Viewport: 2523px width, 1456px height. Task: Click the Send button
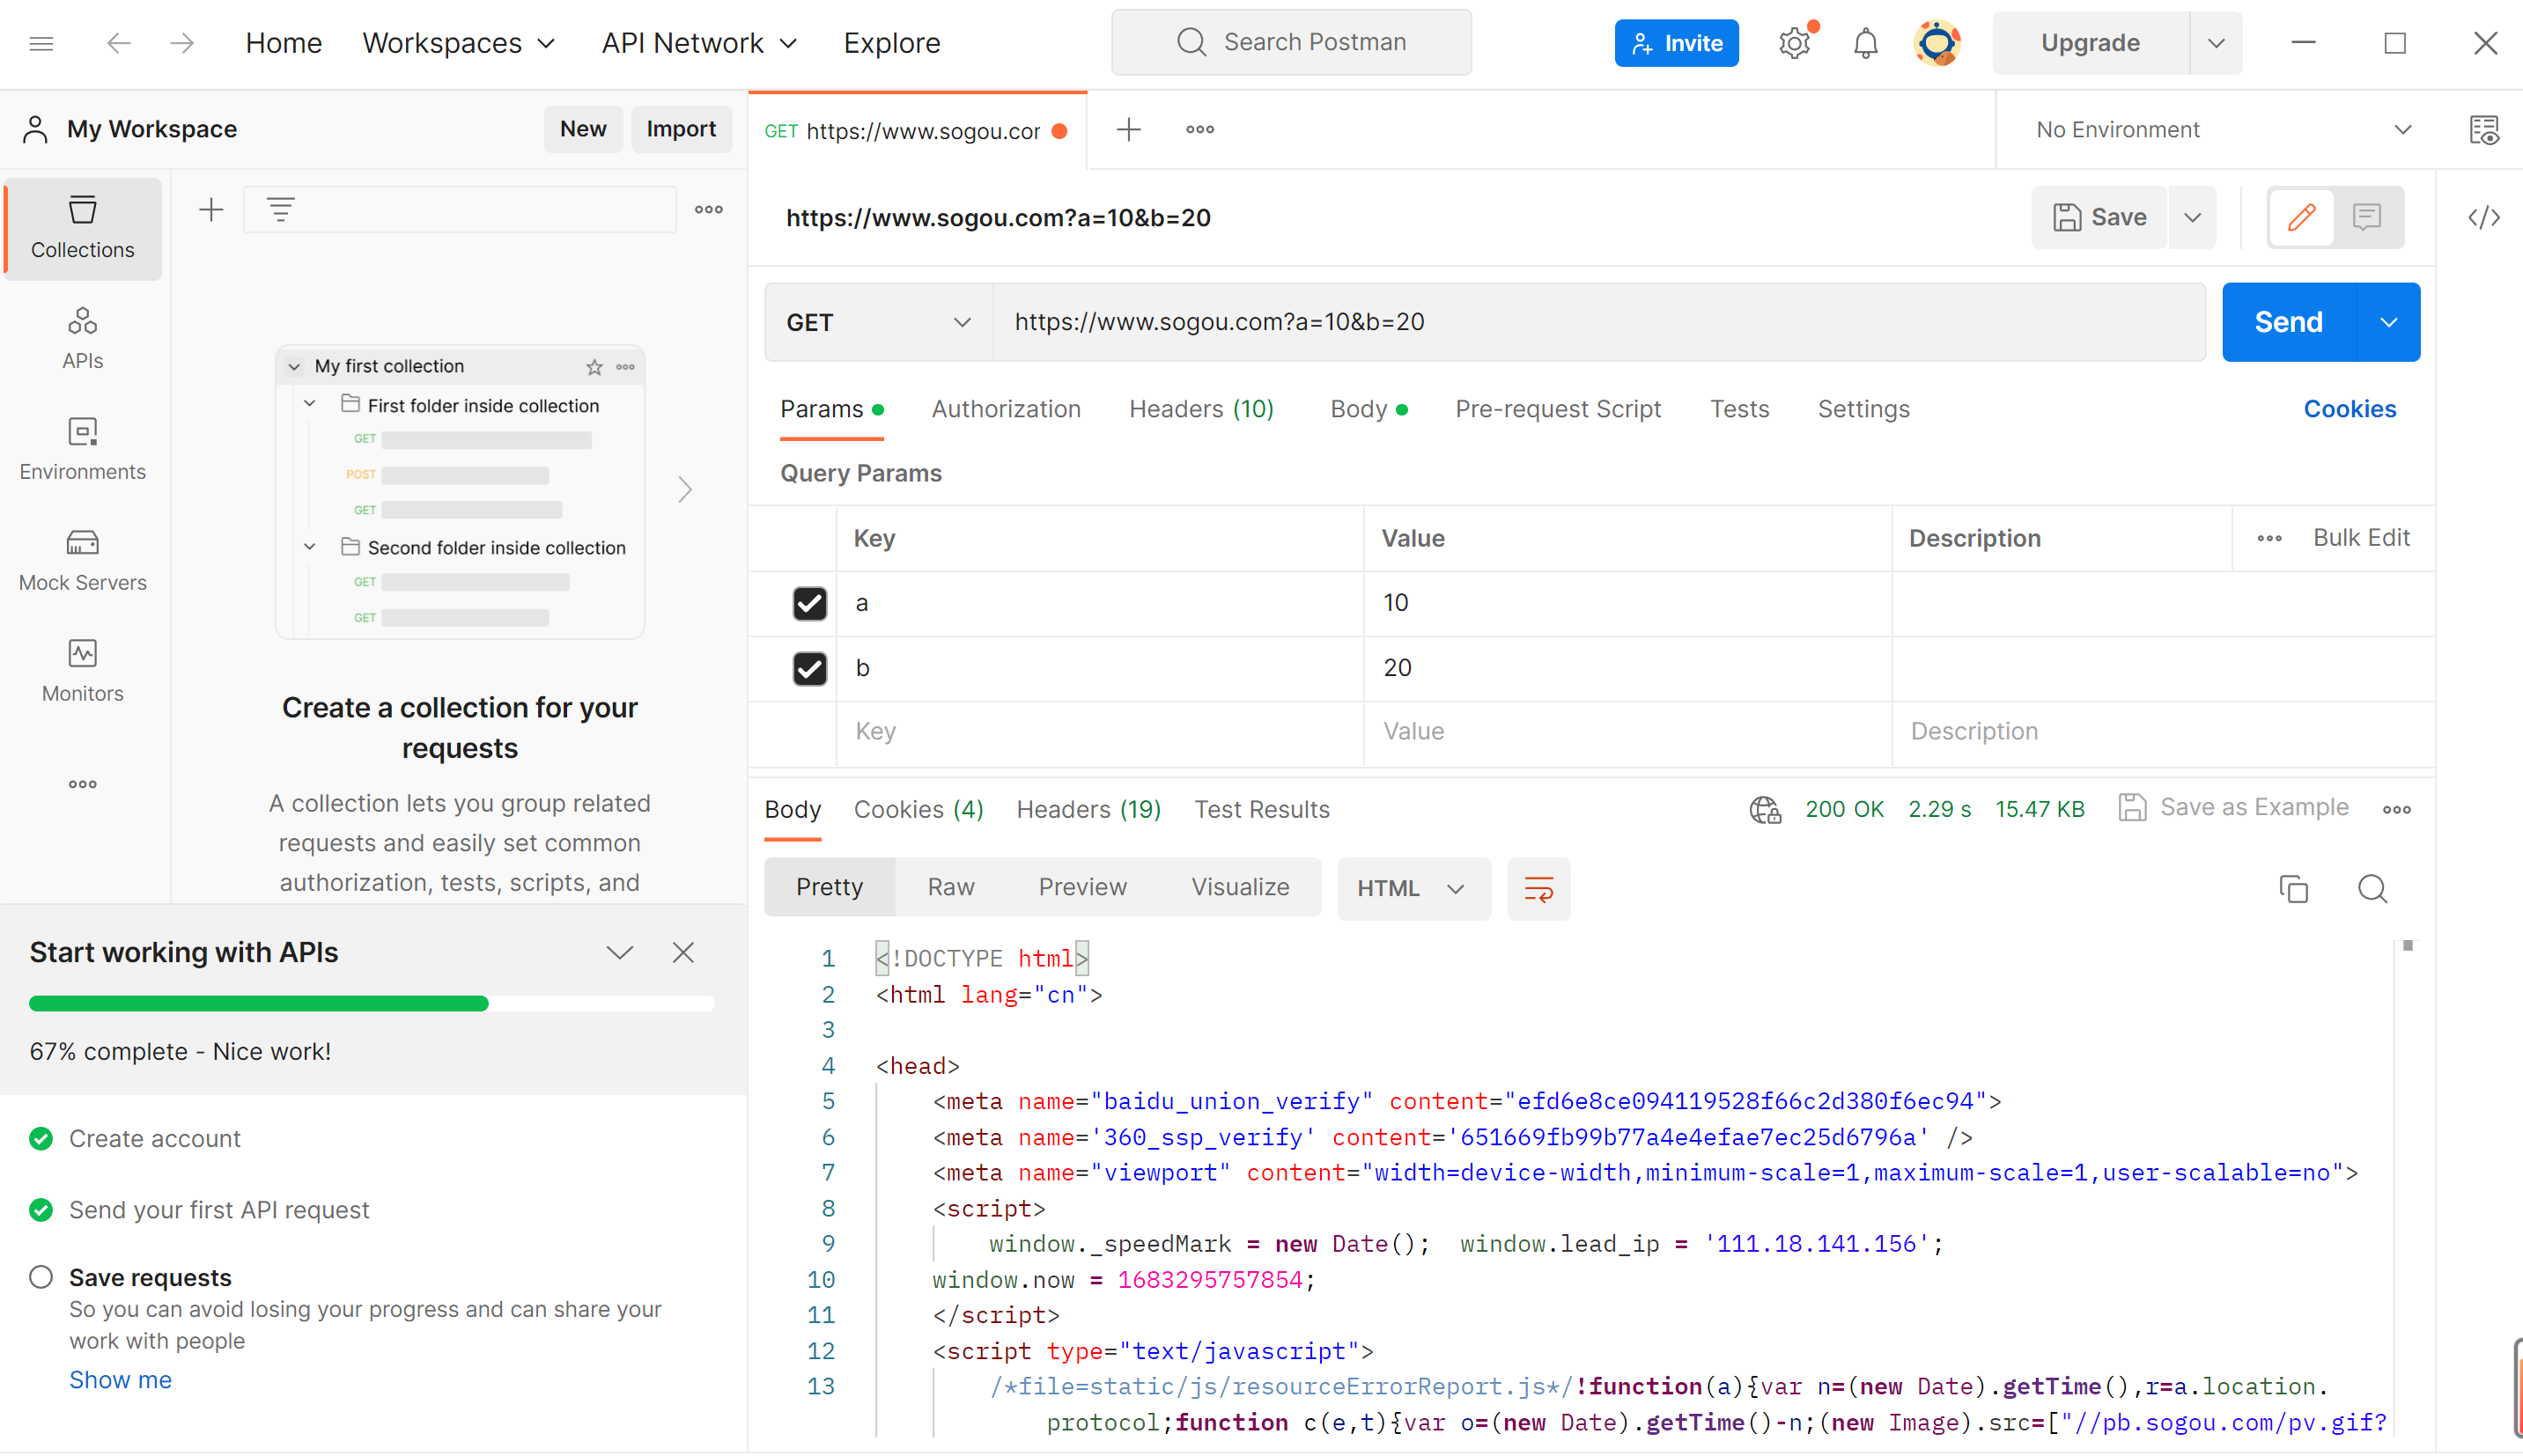[2289, 322]
